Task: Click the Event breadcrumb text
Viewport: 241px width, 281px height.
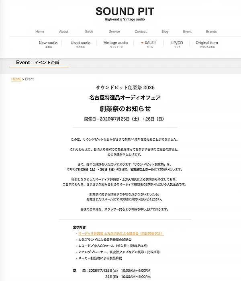Action: click(29, 79)
